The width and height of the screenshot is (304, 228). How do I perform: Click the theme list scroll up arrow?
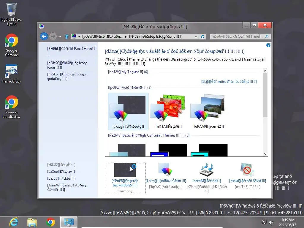coord(265,71)
